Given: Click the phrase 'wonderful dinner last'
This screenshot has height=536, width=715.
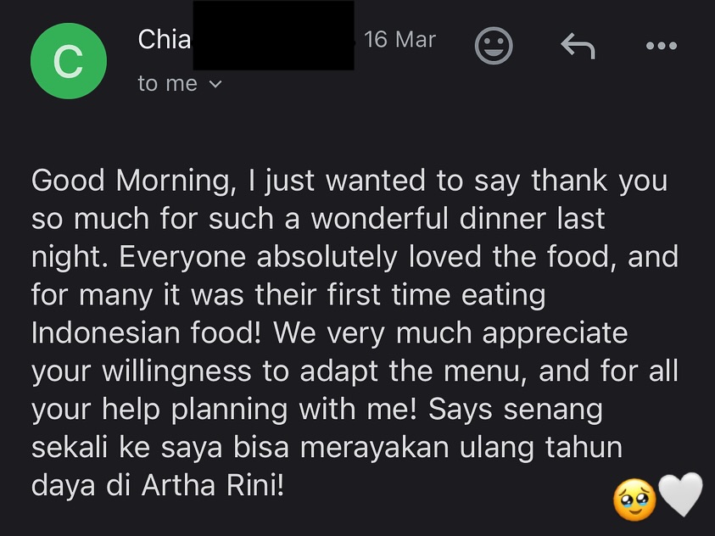Looking at the screenshot, I should (458, 219).
